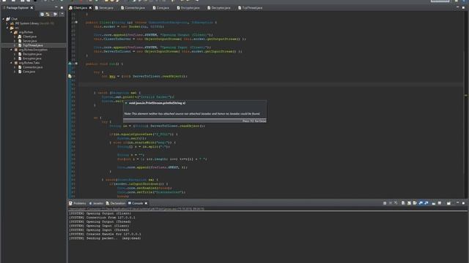
Task: Switch to the Client.java editor tab
Action: point(80,8)
